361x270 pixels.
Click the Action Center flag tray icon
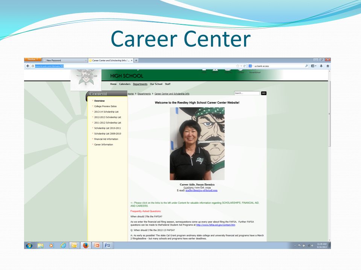[300, 245]
